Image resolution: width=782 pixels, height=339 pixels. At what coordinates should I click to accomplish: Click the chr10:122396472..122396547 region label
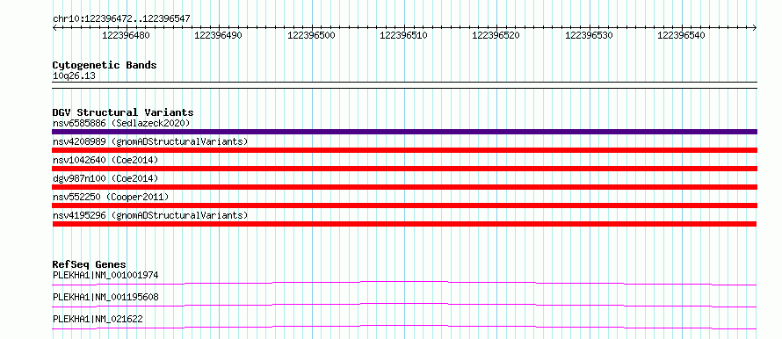coord(121,19)
